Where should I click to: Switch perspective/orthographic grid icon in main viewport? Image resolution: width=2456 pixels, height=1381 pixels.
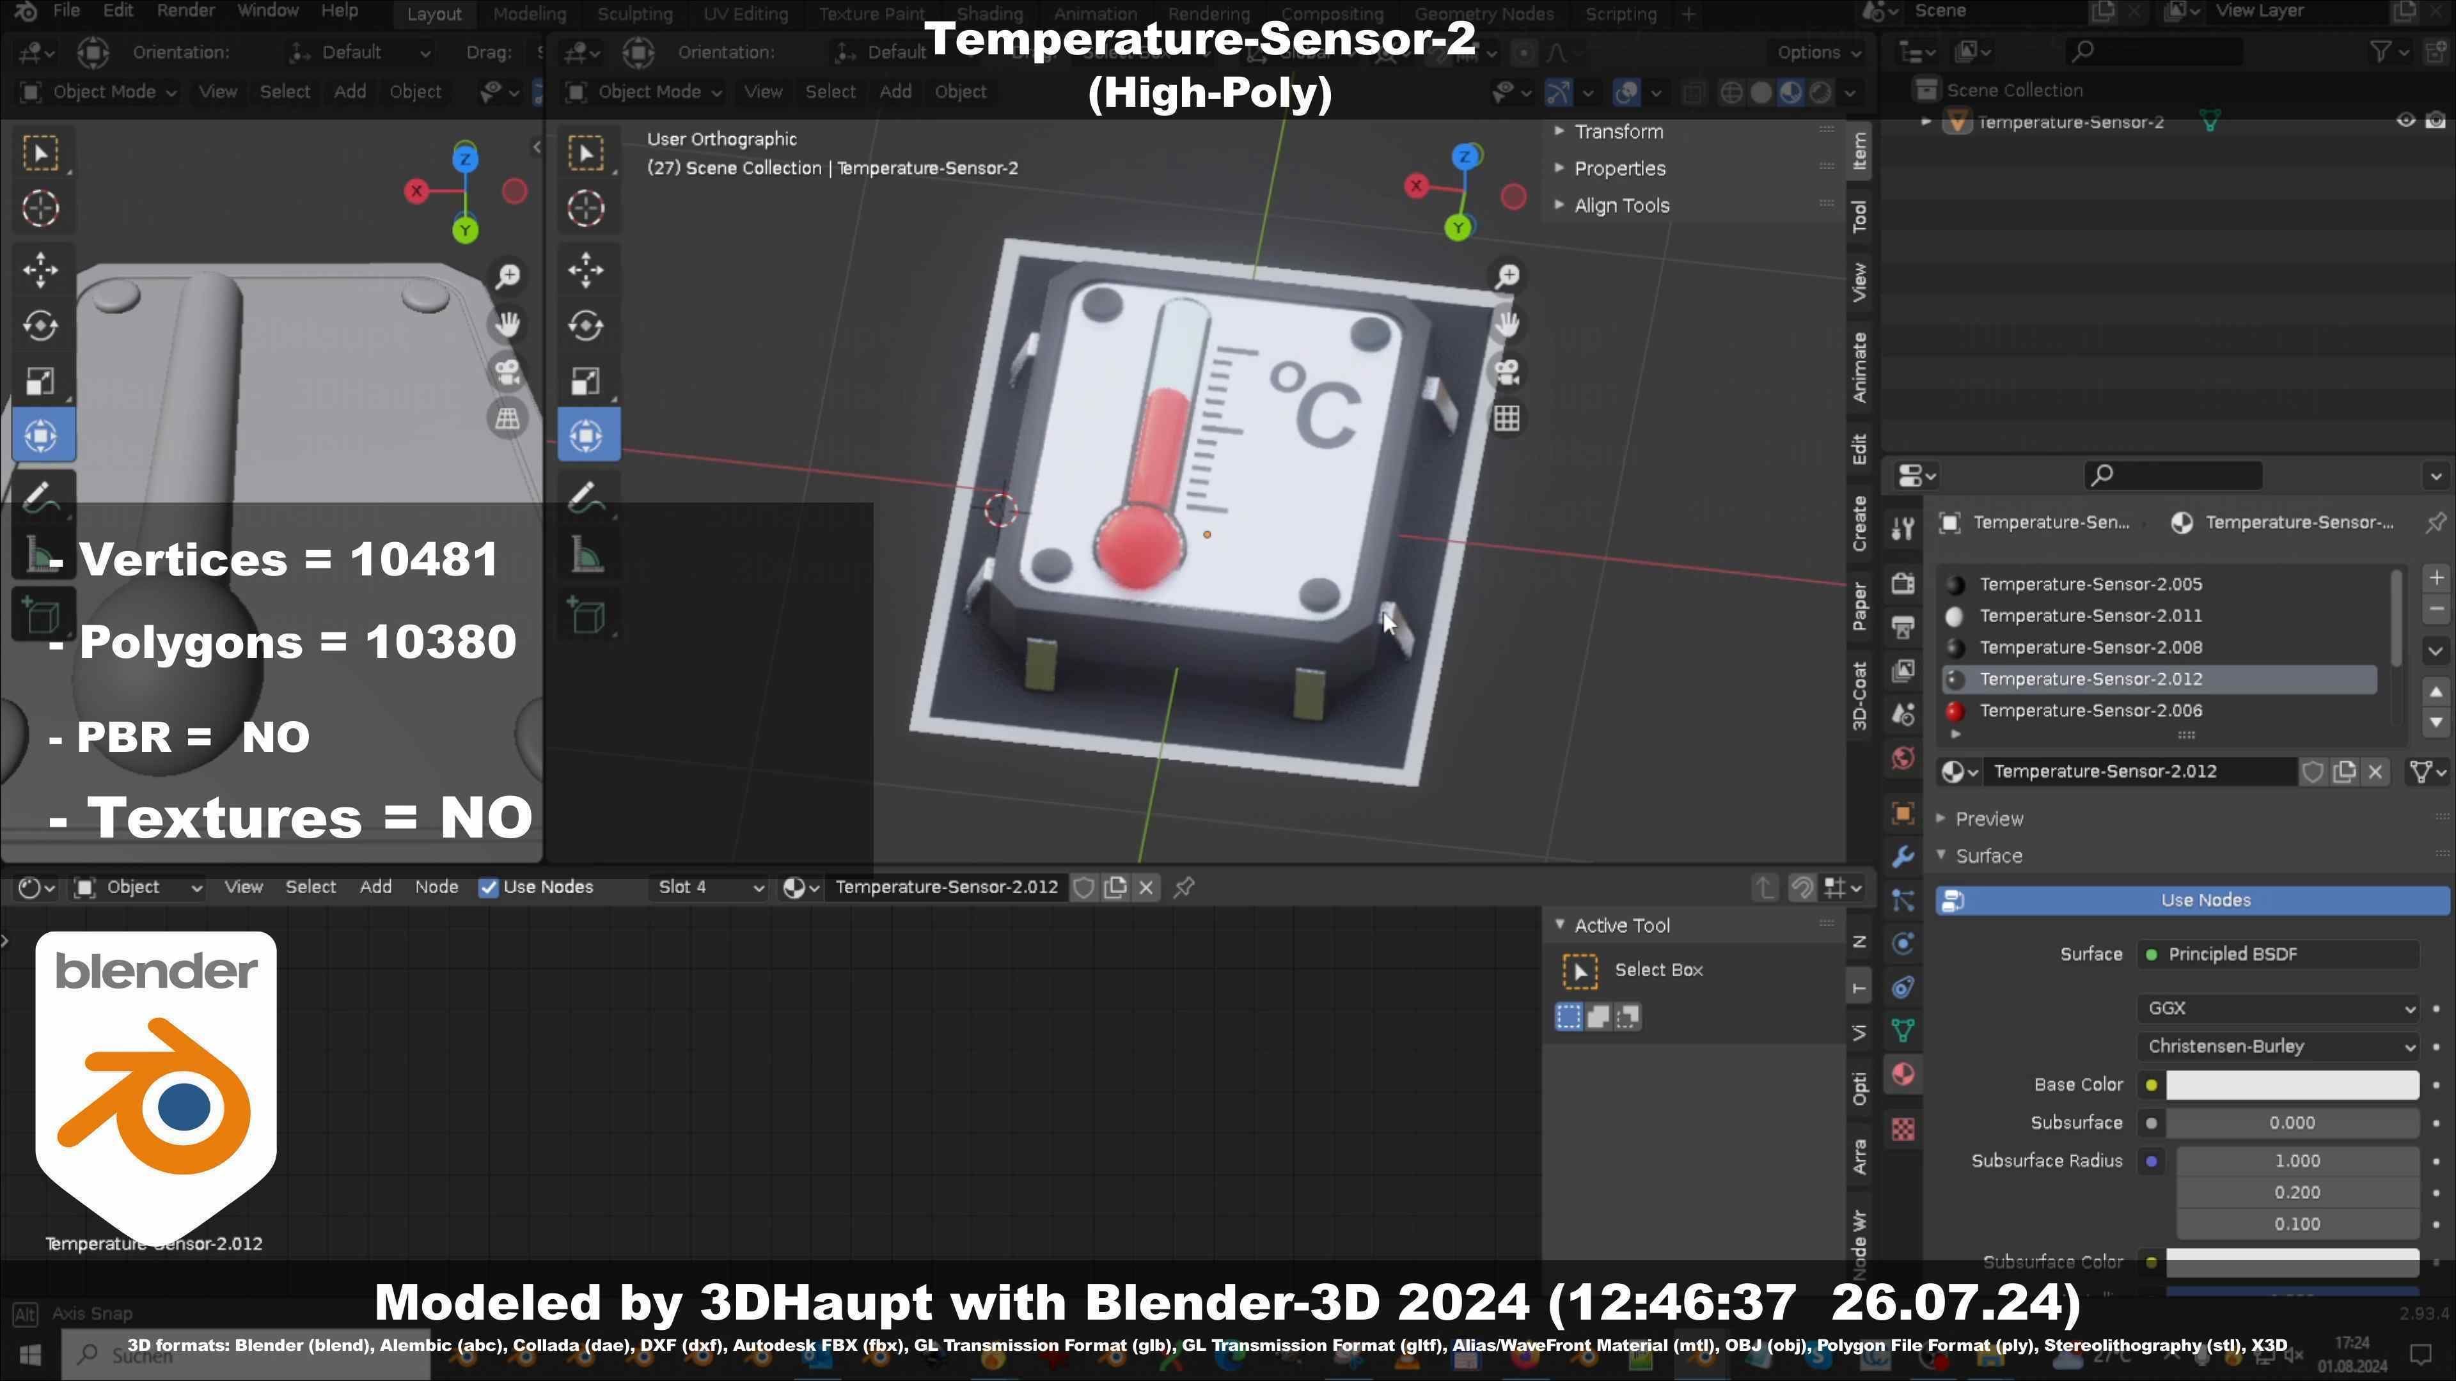click(x=1507, y=417)
